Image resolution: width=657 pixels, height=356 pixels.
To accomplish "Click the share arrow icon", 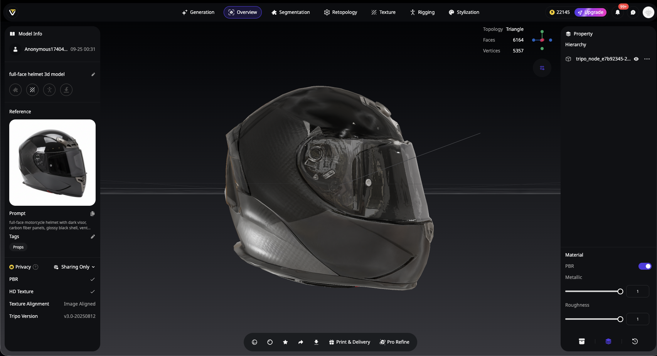I will coord(301,342).
